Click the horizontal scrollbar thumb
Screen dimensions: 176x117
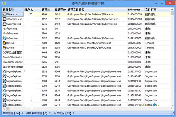(8, 109)
